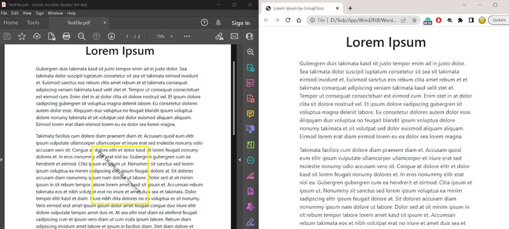Bookmark this page with star icon

click(414, 20)
